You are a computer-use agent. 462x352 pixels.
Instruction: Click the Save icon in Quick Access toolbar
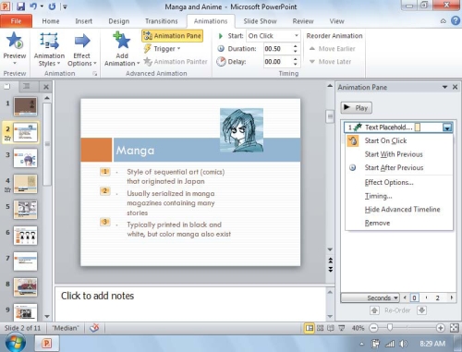pos(20,6)
